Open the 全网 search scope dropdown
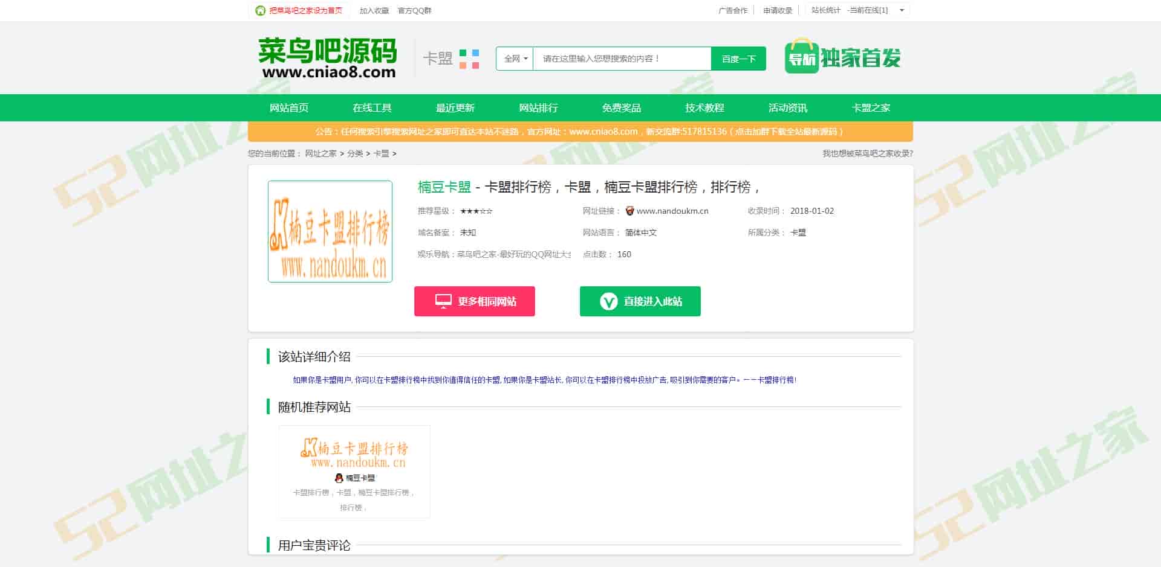 click(x=515, y=59)
